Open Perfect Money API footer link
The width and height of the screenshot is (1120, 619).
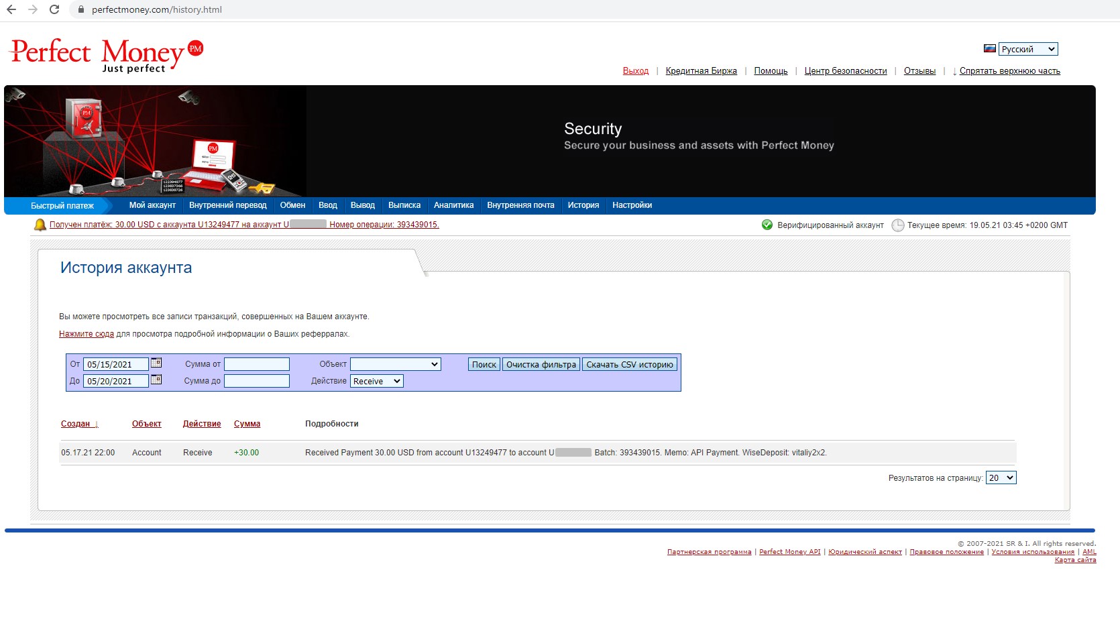tap(789, 552)
